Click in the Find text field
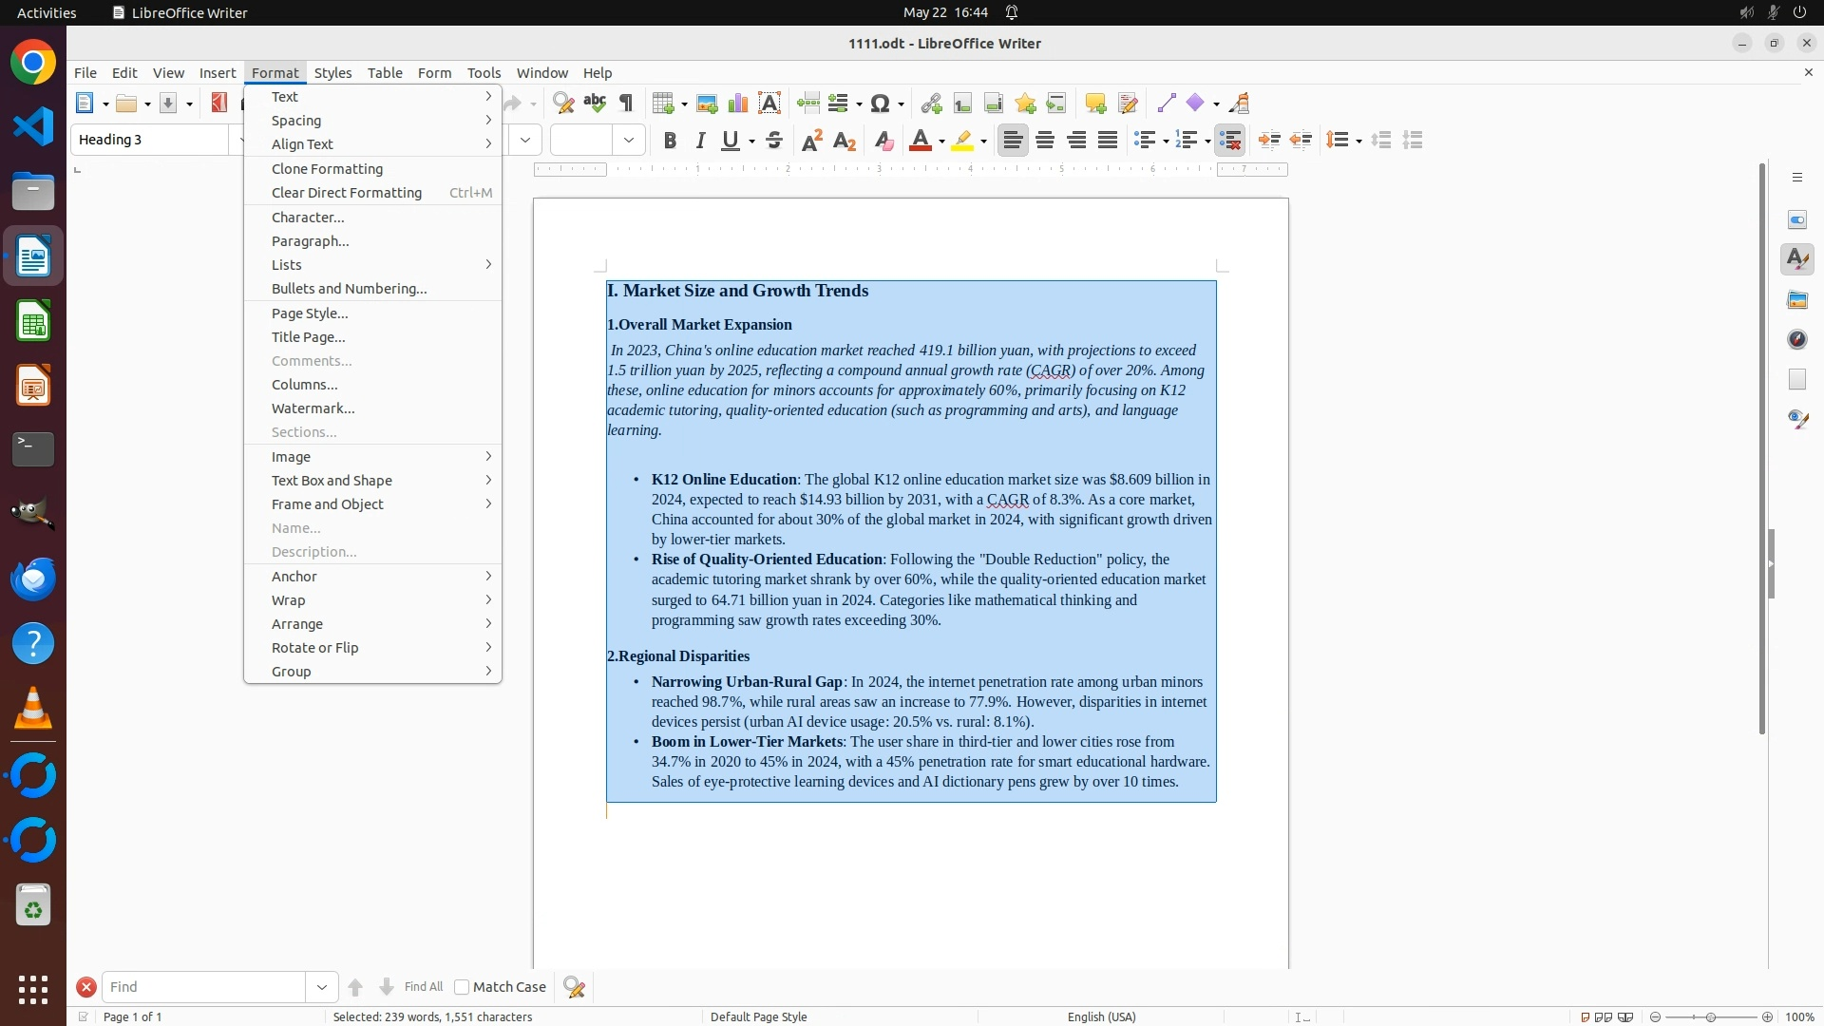 pos(204,987)
